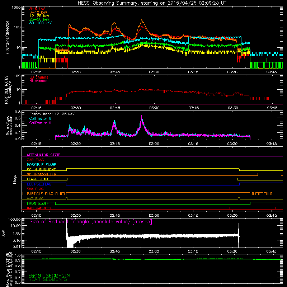
Task: Click the ATTENUATOR STATE flag label
Action: [x=43, y=155]
